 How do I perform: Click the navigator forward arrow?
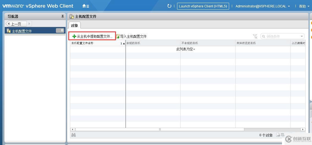tap(29, 24)
